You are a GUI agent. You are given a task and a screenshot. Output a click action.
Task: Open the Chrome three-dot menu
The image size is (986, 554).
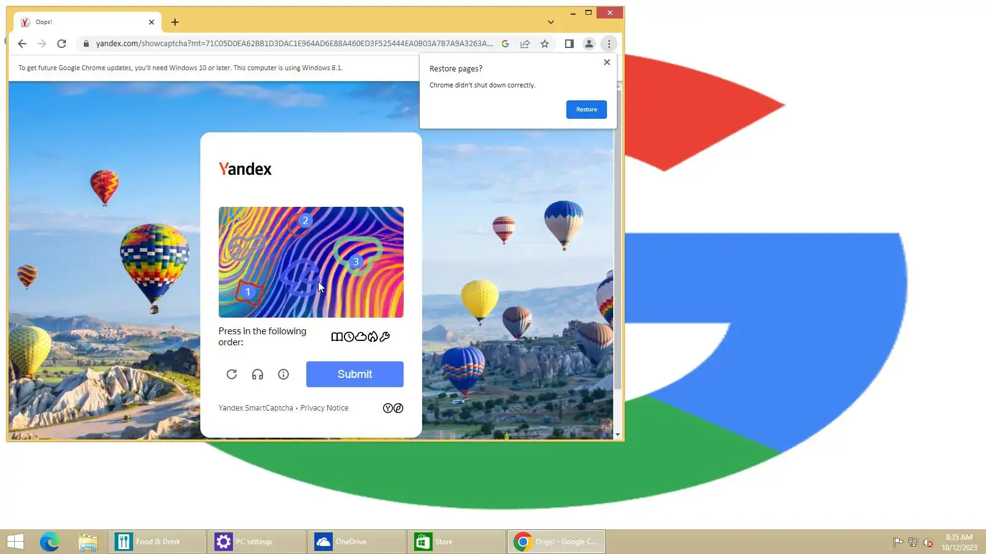click(x=609, y=44)
